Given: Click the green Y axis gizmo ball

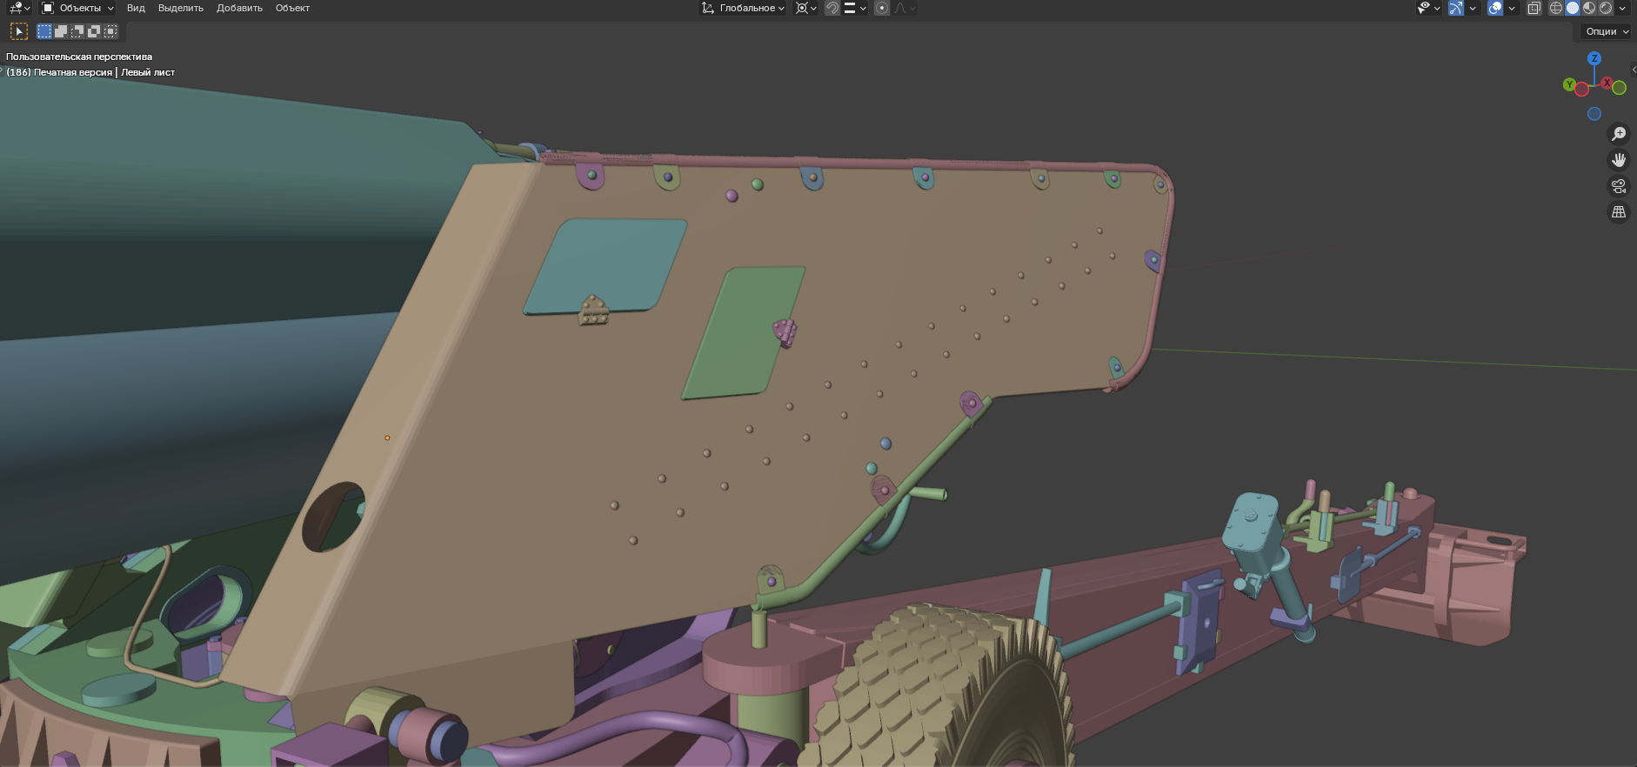Looking at the screenshot, I should (x=1569, y=84).
